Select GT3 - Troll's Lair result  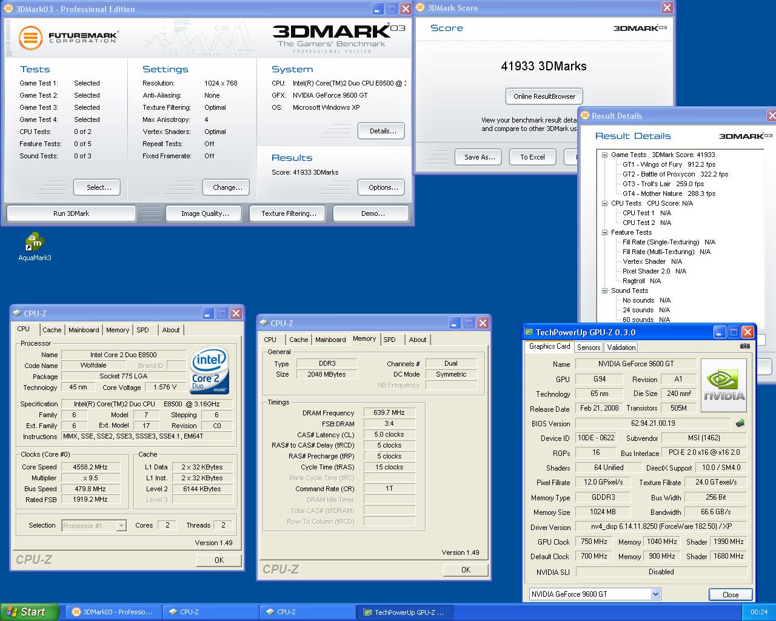(663, 184)
